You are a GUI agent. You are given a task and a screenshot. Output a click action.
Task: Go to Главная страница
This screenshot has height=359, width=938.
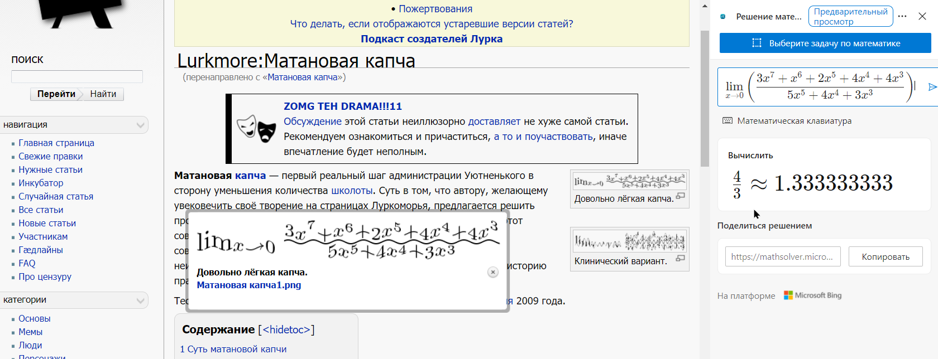[x=56, y=143]
